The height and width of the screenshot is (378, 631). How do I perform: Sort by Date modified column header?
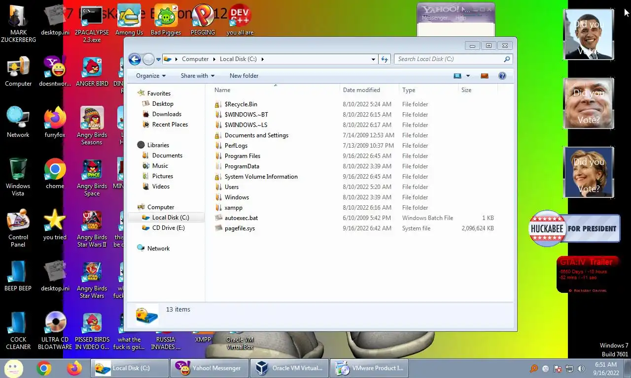pos(369,90)
